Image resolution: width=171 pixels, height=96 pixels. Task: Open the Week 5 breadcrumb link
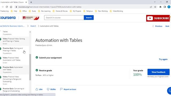click(x=33, y=26)
